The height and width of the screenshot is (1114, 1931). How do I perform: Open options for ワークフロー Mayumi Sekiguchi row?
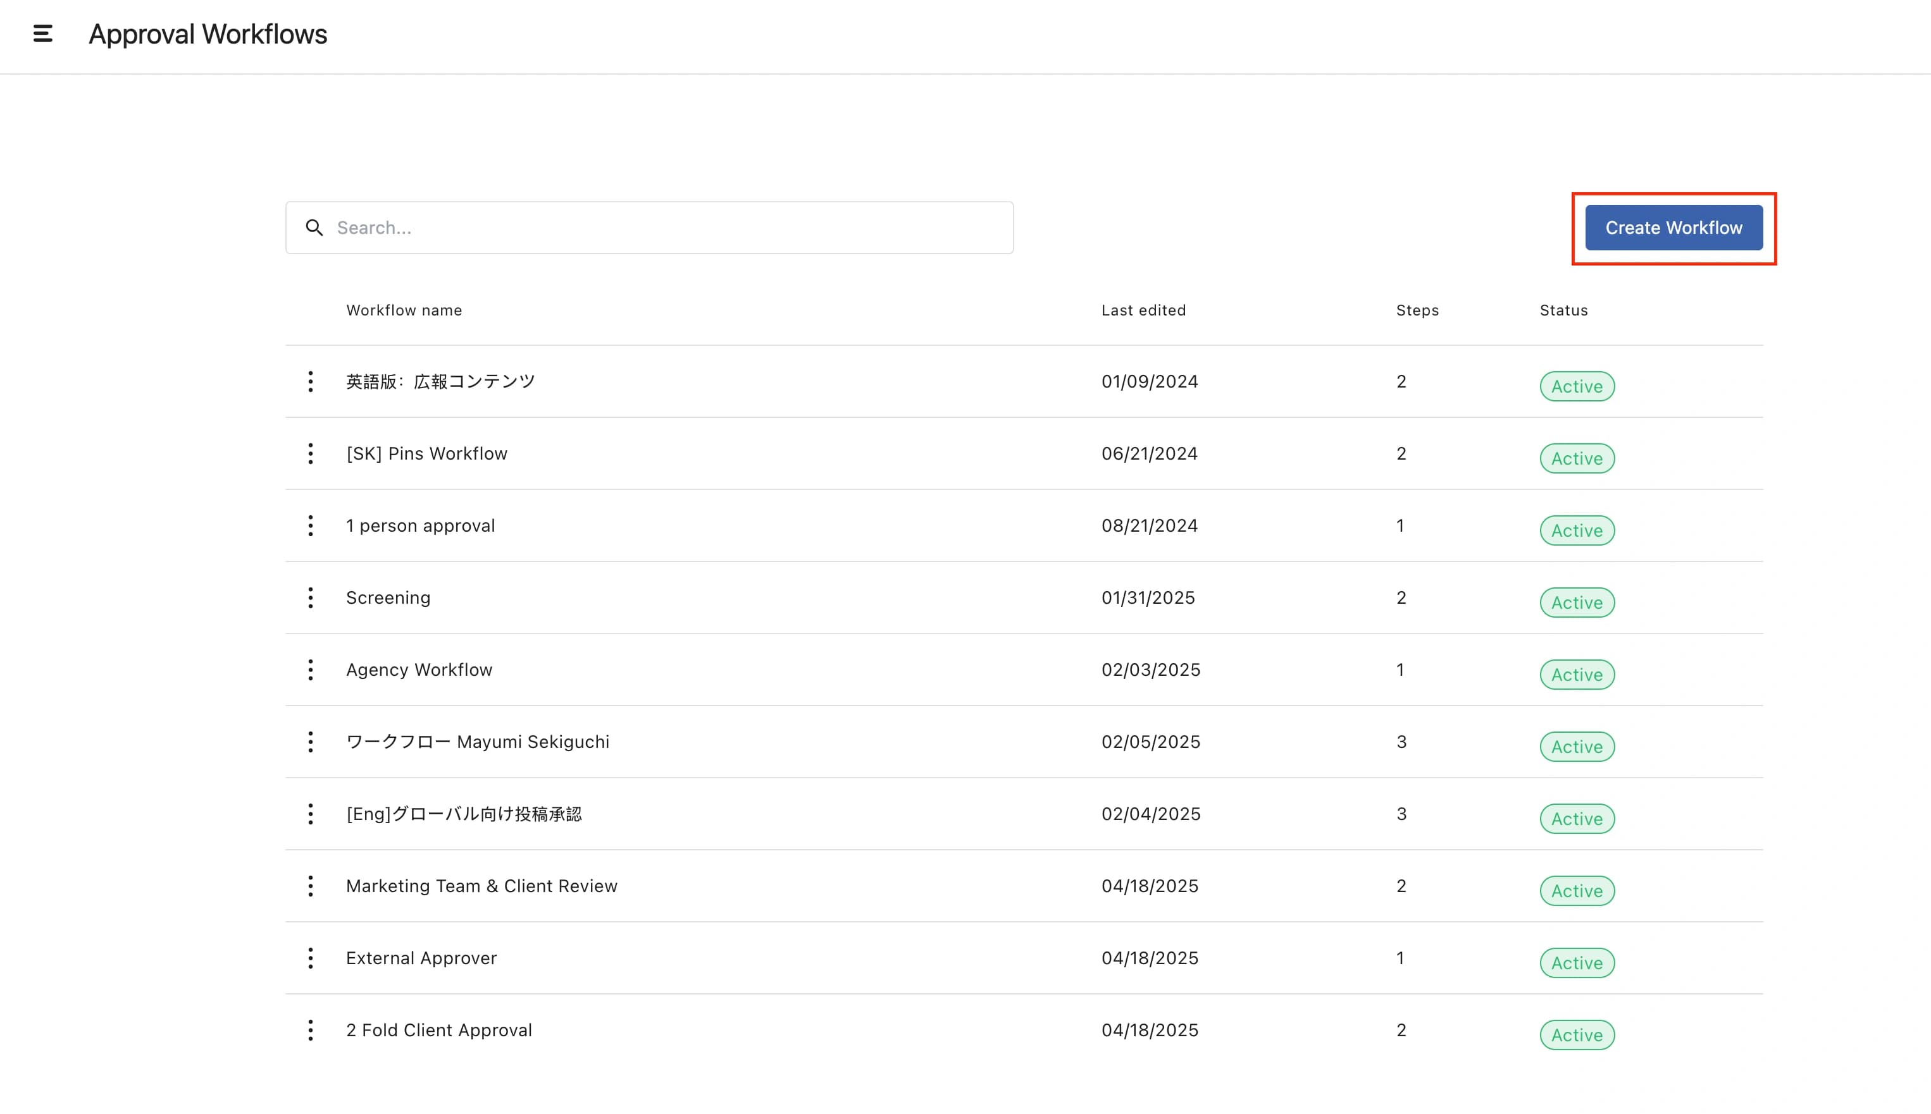tap(310, 742)
